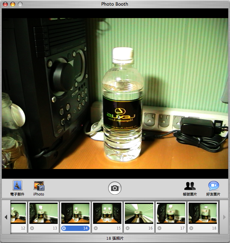Select thumbnail of photo 18
The image size is (230, 243).
(x=203, y=213)
